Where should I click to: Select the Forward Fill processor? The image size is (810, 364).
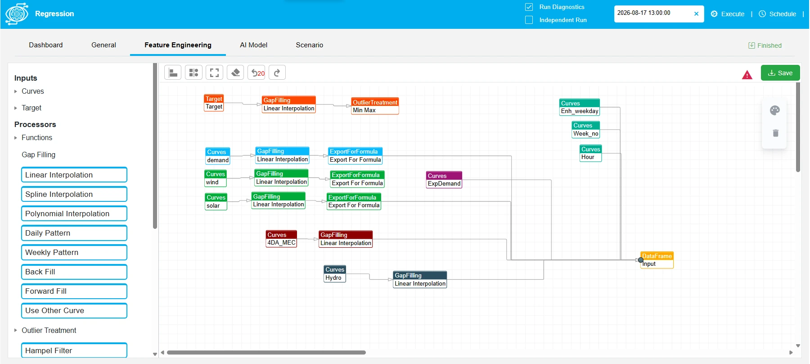click(x=74, y=291)
